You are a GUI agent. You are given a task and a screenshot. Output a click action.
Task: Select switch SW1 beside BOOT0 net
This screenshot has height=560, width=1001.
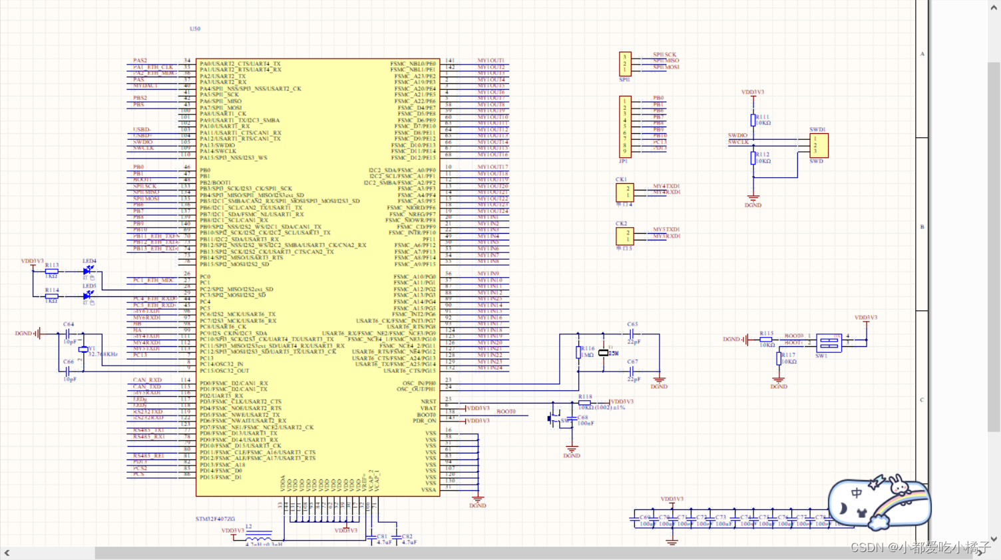tap(827, 343)
